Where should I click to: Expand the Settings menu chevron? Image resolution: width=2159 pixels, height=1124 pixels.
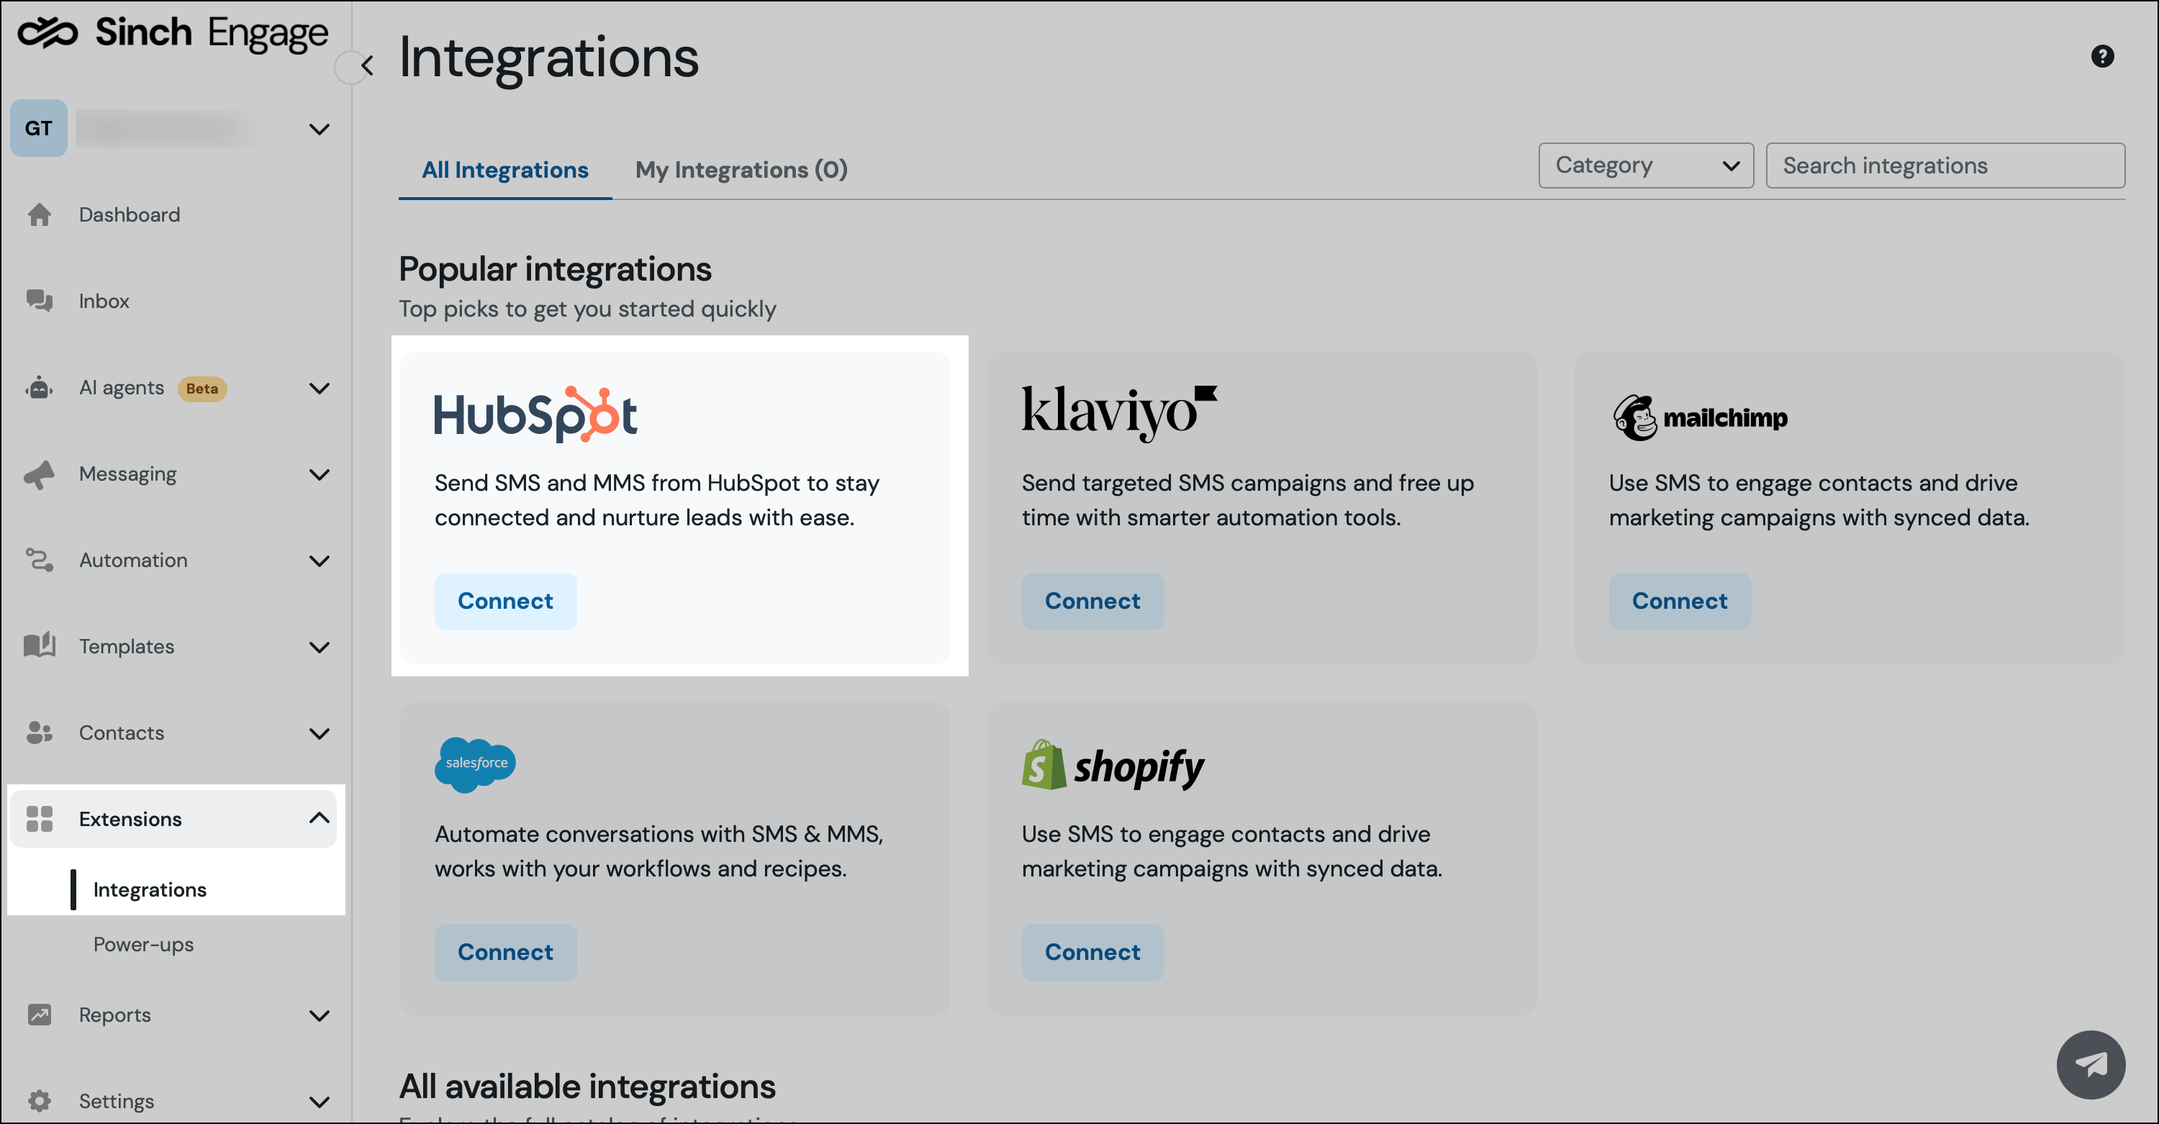point(320,1102)
